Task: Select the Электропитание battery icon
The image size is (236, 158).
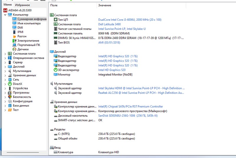Action: (14, 41)
